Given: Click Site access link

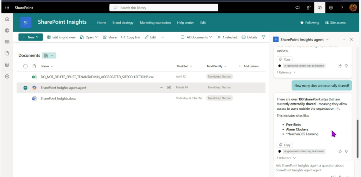Looking at the screenshot, I should pos(335,23).
